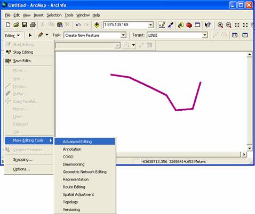
Task: Open the View menu
Action: (27, 15)
